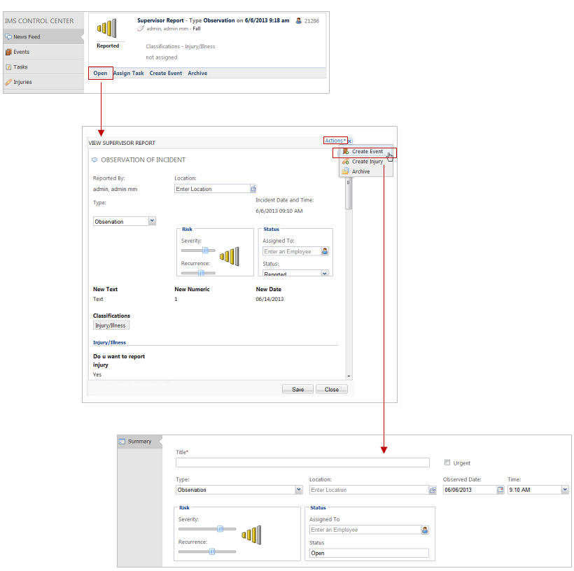574x571 pixels.
Task: Click location picker icon in supervisor report
Action: [x=253, y=189]
